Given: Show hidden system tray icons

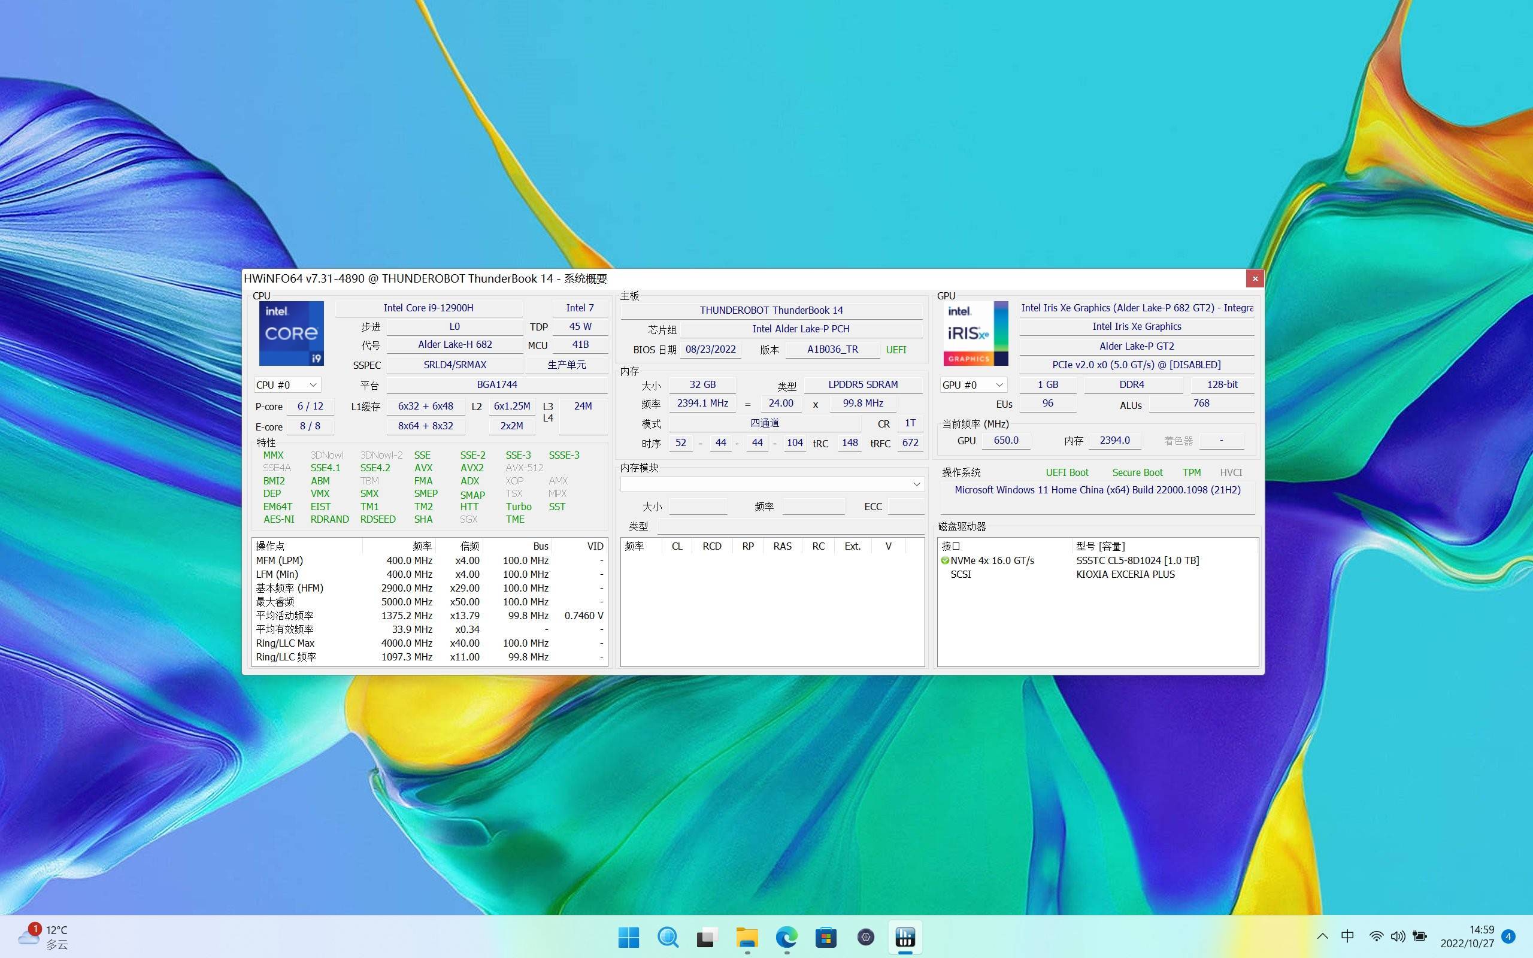Looking at the screenshot, I should pyautogui.click(x=1322, y=936).
